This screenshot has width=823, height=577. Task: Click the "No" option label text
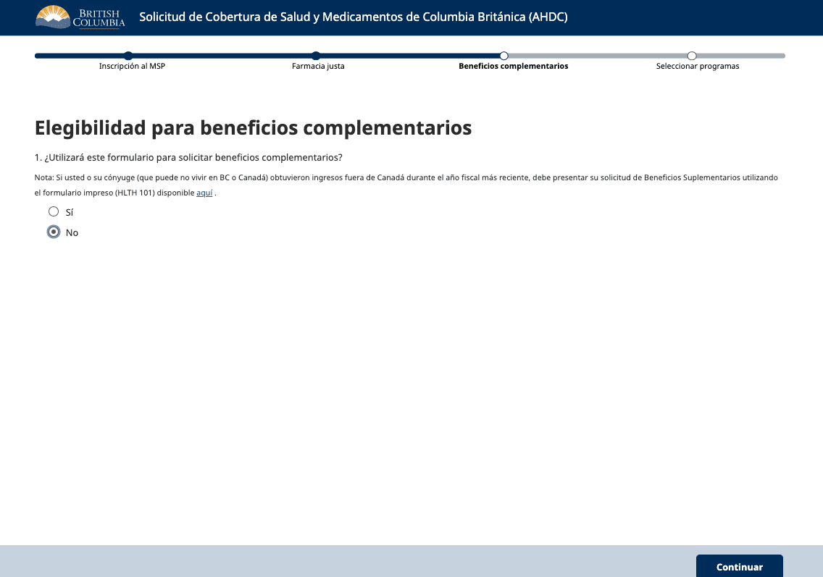tap(72, 233)
